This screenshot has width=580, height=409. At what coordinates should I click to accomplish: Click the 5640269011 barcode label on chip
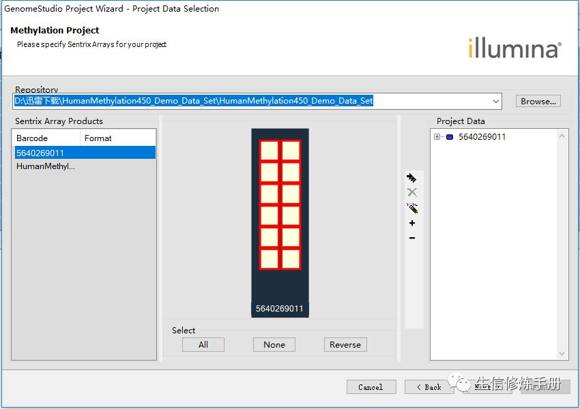pyautogui.click(x=280, y=309)
